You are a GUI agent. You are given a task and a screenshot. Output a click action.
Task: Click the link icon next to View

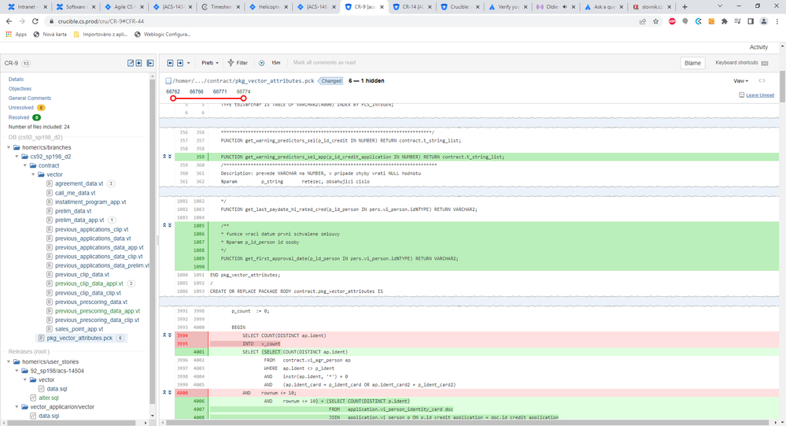[x=762, y=81]
